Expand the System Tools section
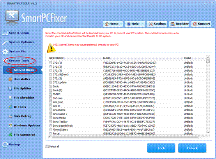The width and height of the screenshot is (216, 159). 19,61
